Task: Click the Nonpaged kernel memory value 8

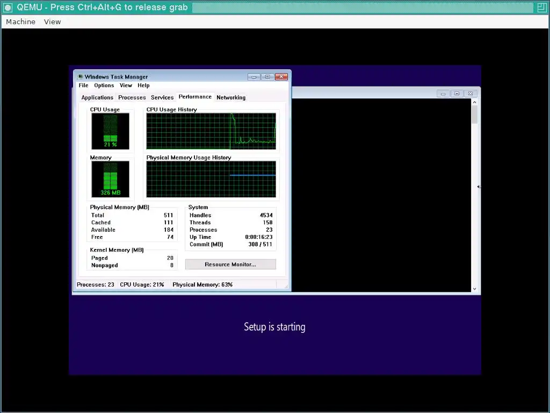Action: tap(171, 265)
